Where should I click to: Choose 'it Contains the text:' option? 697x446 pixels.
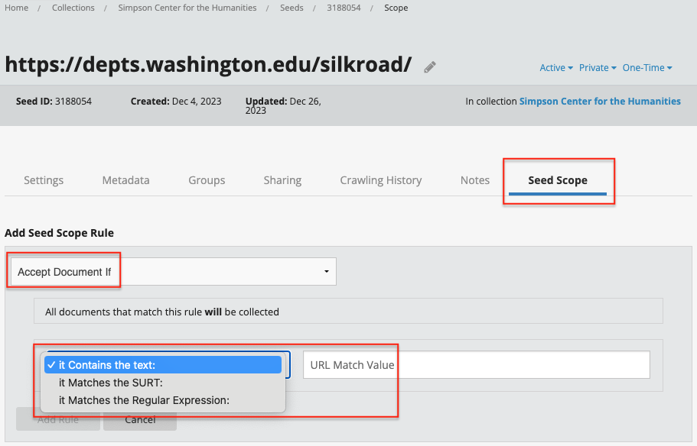(x=163, y=365)
